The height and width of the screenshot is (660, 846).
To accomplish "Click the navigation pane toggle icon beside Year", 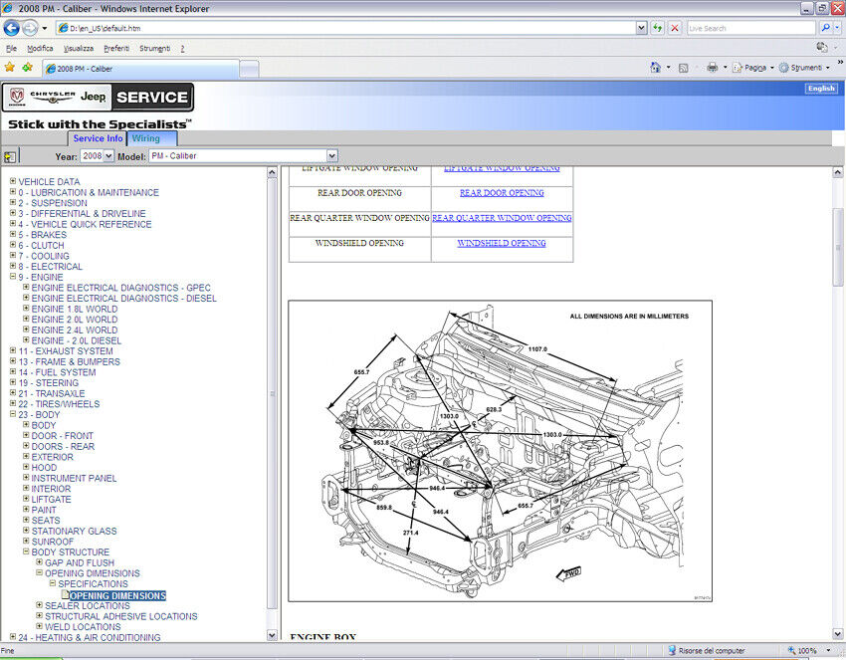I will coord(10,156).
